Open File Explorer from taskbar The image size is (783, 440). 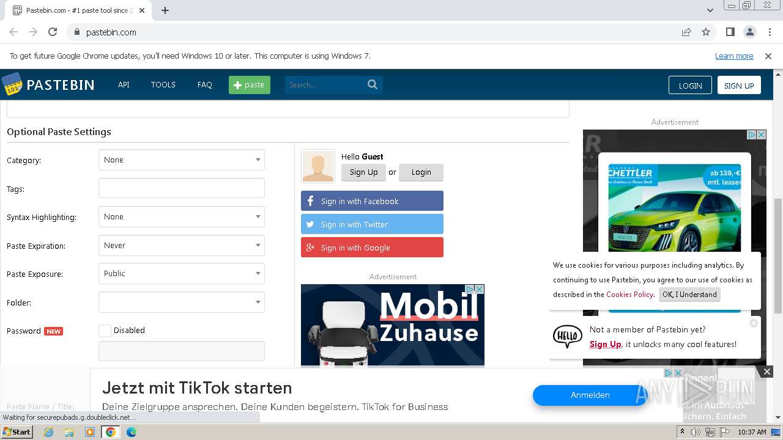(x=69, y=432)
